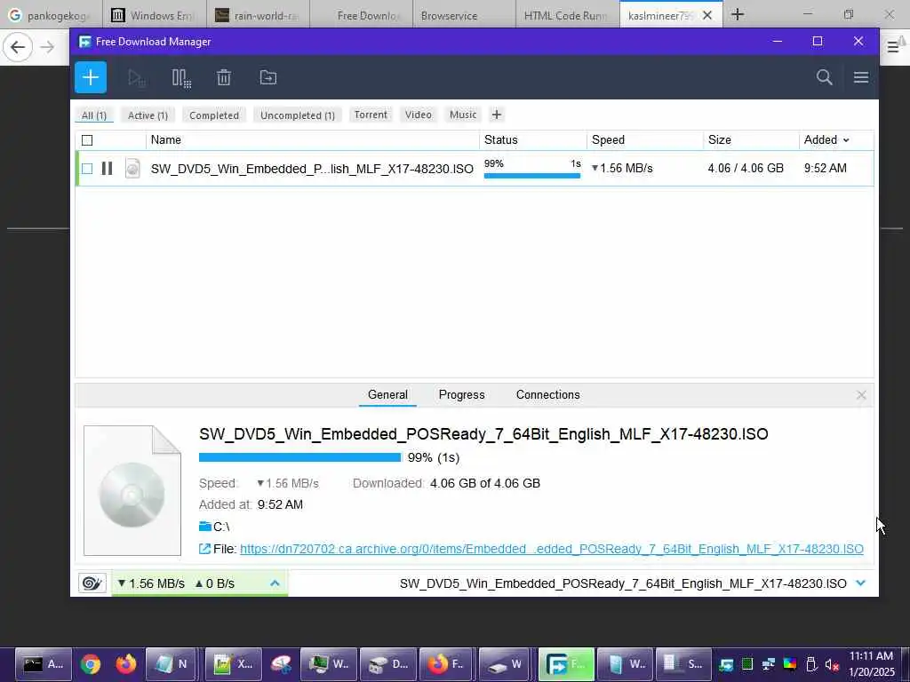Show the Active (1) downloads filter
Screen dimensions: 910x682
148,115
